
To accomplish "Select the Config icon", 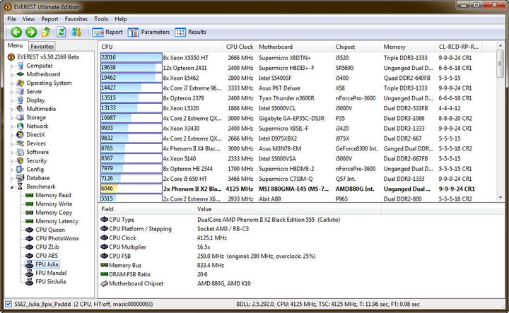I will pyautogui.click(x=21, y=170).
